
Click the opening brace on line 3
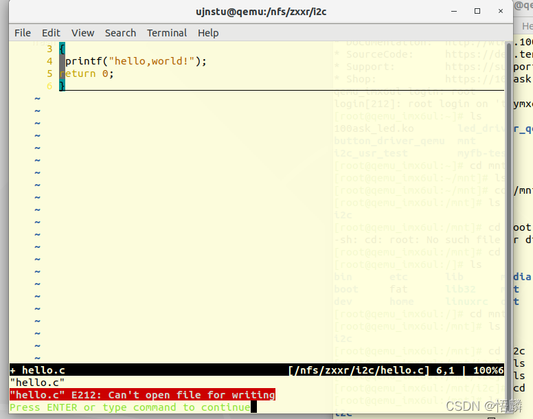[62, 49]
